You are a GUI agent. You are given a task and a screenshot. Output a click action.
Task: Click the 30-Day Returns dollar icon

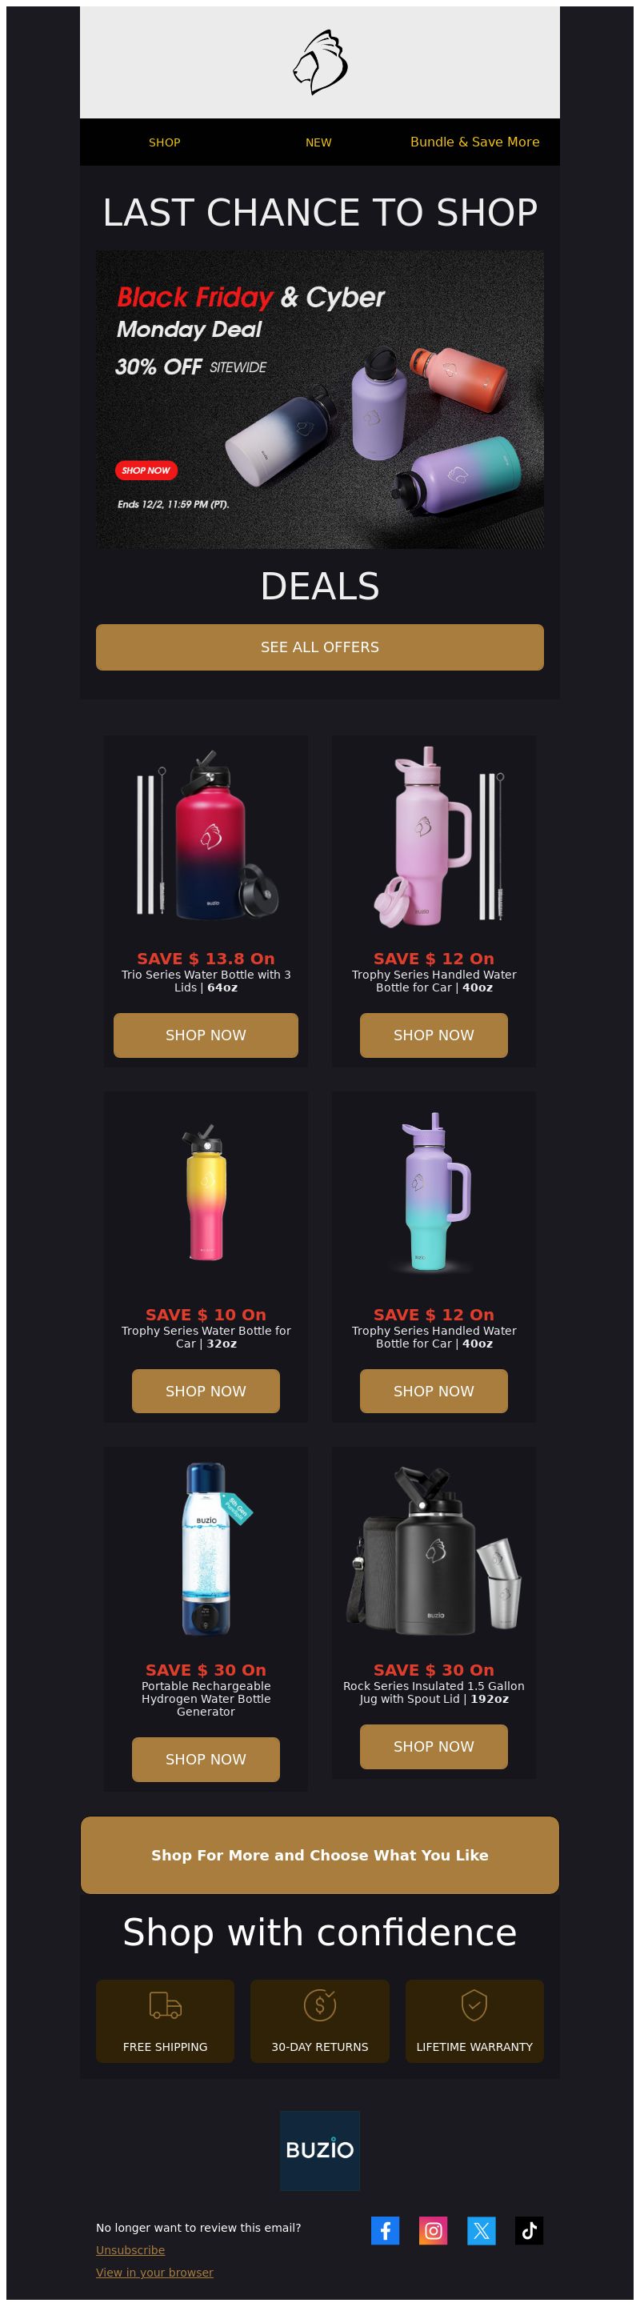pos(319,2005)
